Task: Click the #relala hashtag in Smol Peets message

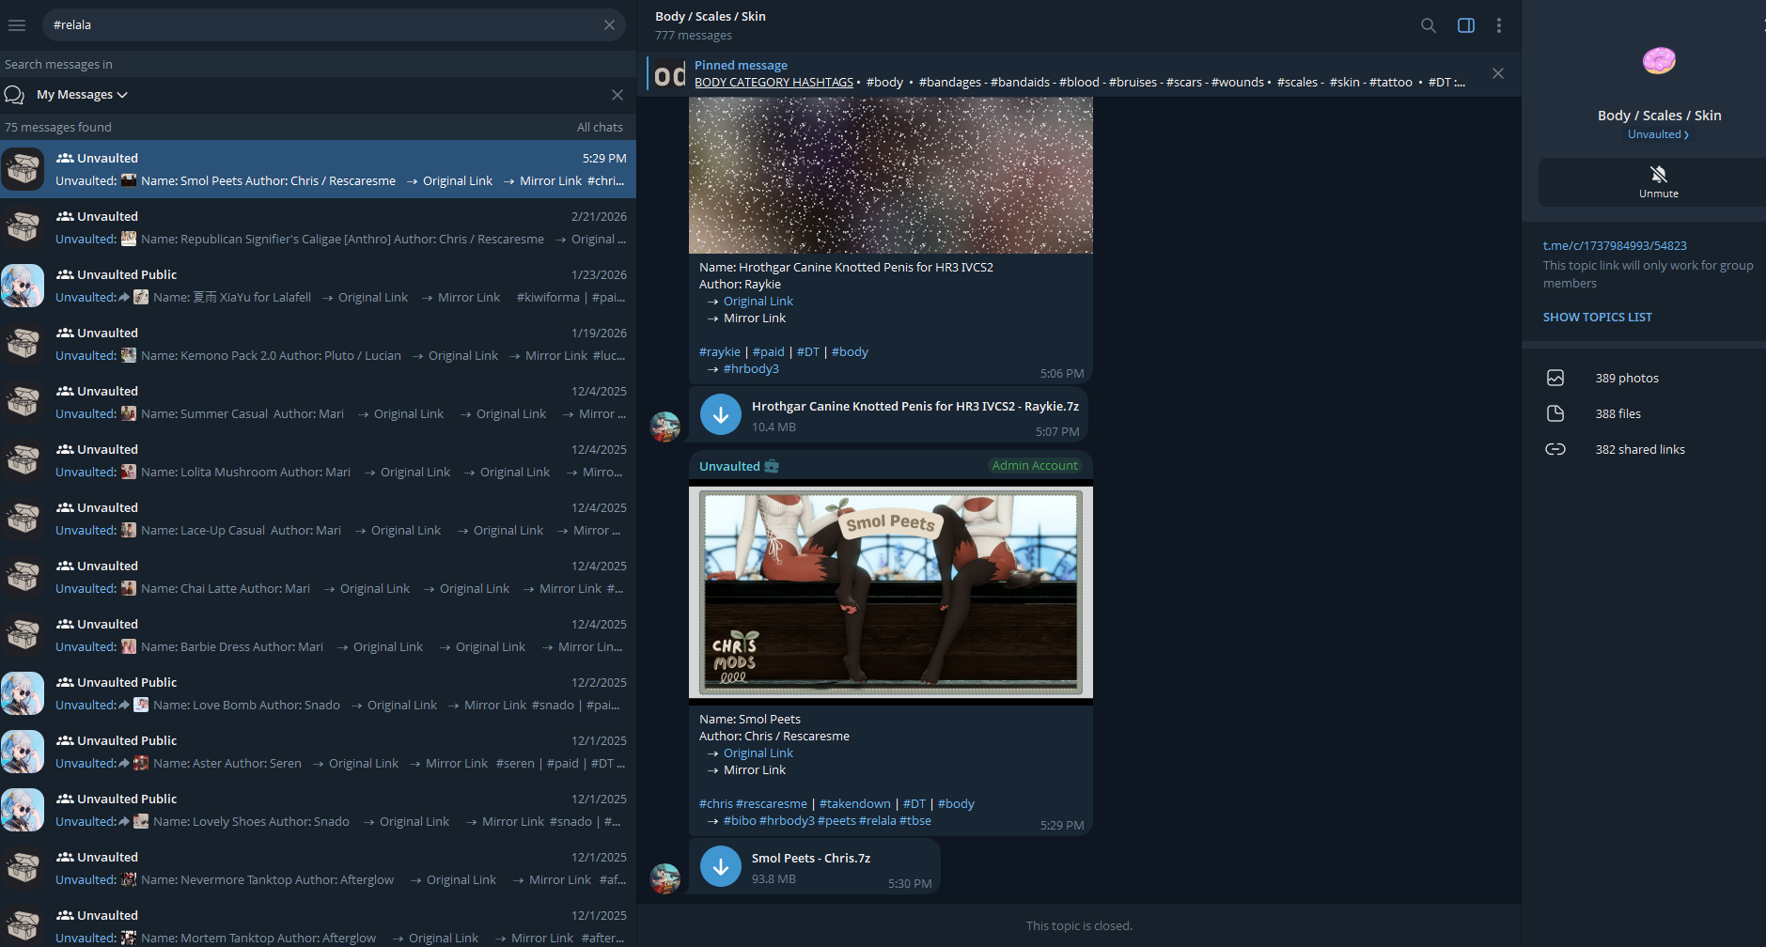Action: pos(878,821)
